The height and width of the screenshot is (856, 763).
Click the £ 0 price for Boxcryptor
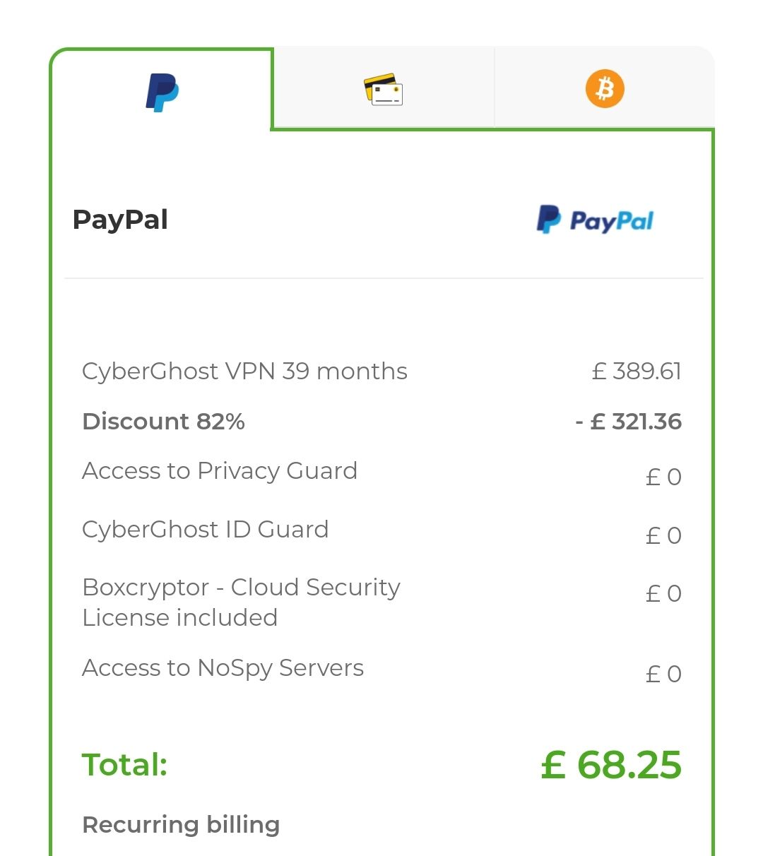[x=663, y=594]
